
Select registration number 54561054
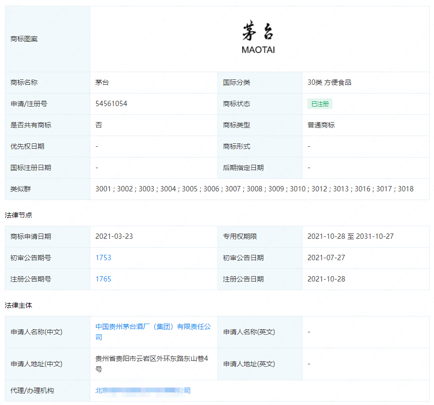(x=111, y=104)
